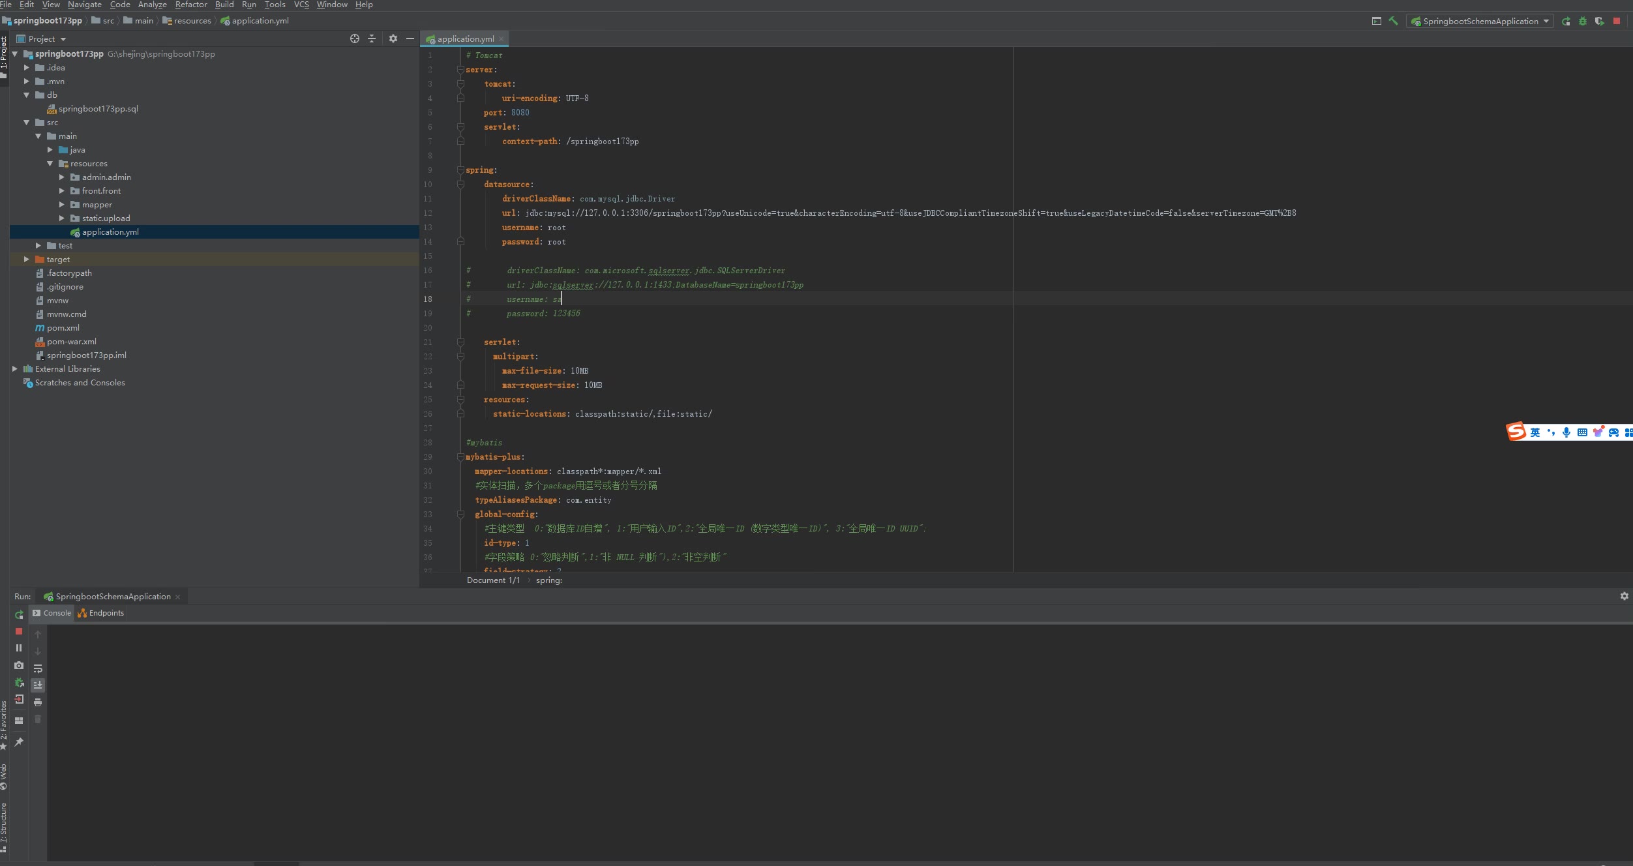Collapse the db folder in project tree
Screen dimensions: 1633x866
[x=27, y=95]
